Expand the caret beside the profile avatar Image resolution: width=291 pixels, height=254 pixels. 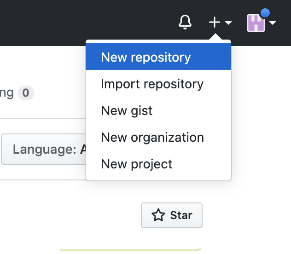[x=273, y=23]
